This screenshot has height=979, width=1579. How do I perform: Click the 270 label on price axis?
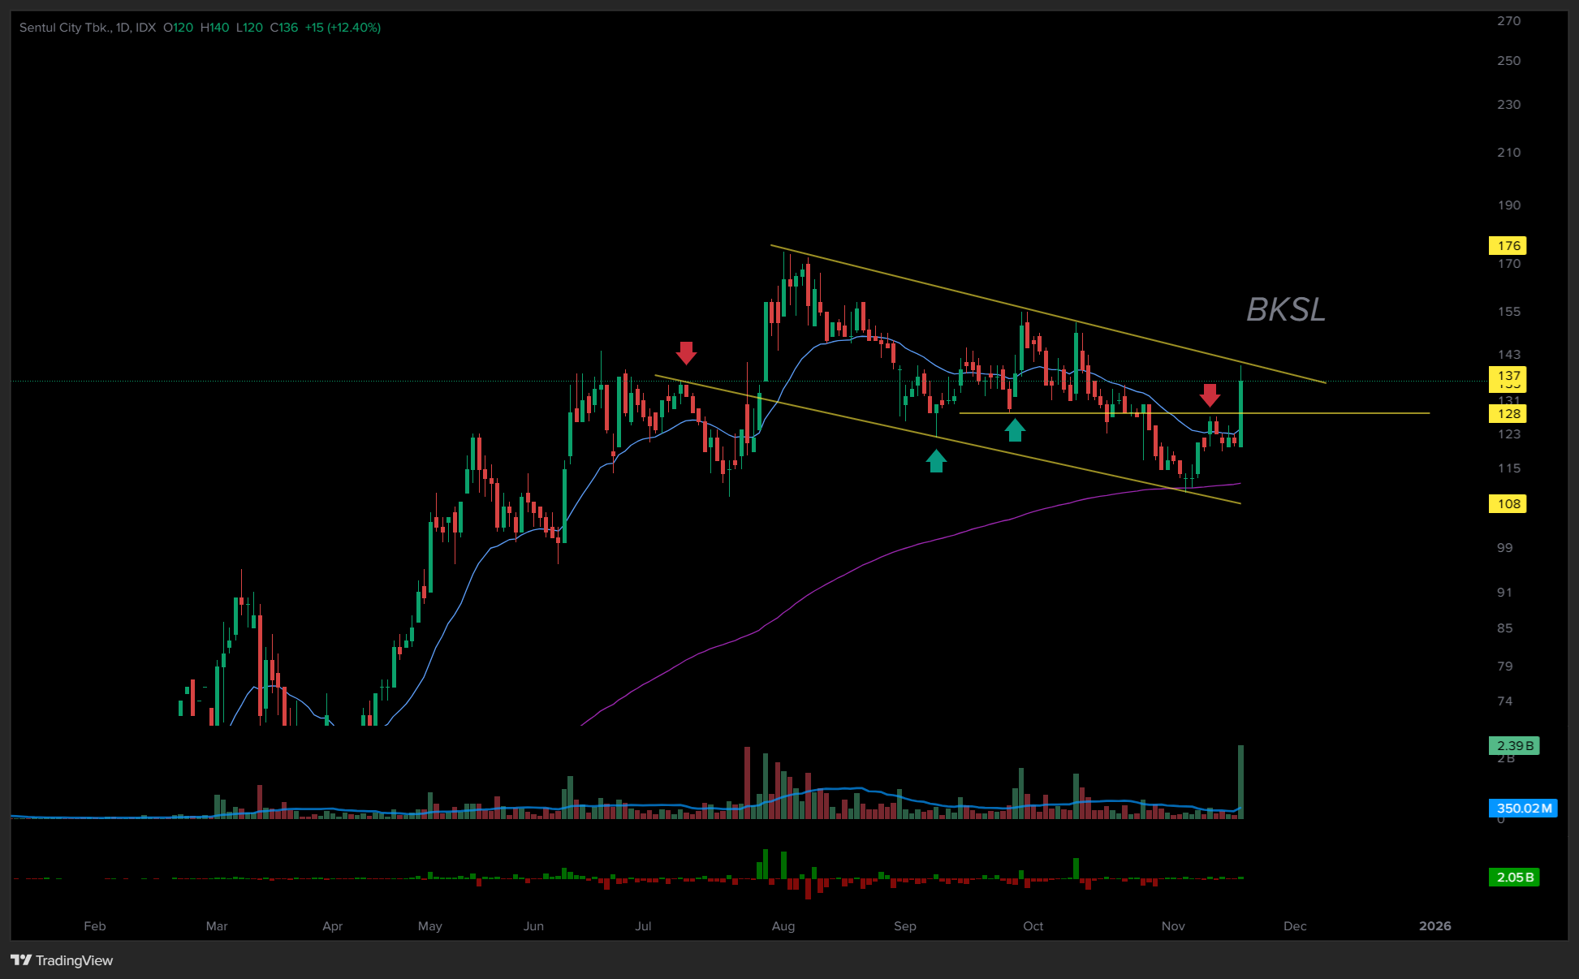click(x=1508, y=21)
